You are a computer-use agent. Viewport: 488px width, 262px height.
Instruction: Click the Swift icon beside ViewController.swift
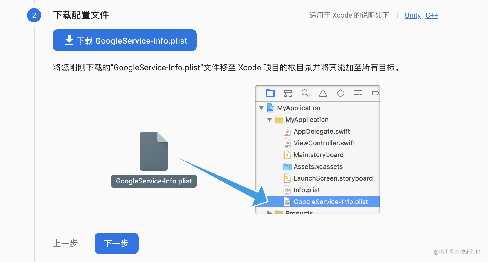(x=287, y=143)
